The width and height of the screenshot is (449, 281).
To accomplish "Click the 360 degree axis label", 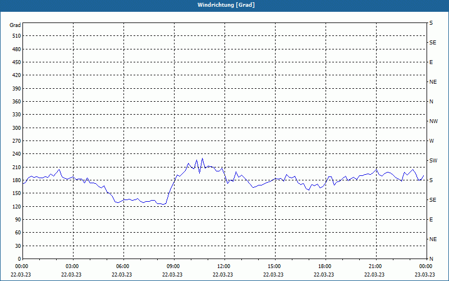I will click(17, 102).
